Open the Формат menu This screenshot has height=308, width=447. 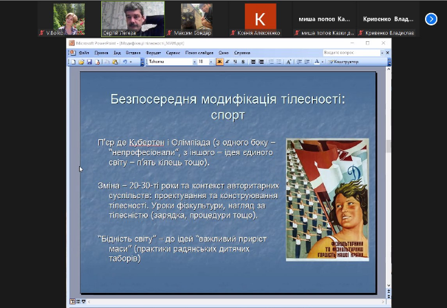pos(153,53)
